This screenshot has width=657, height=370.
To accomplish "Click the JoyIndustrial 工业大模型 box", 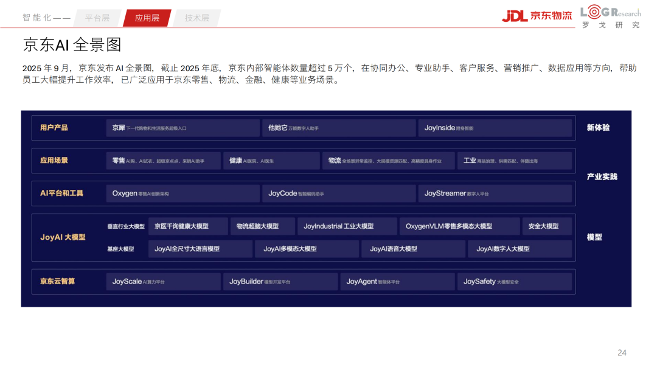I will click(347, 226).
